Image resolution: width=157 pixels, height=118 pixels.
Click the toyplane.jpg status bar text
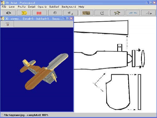pos(26,115)
